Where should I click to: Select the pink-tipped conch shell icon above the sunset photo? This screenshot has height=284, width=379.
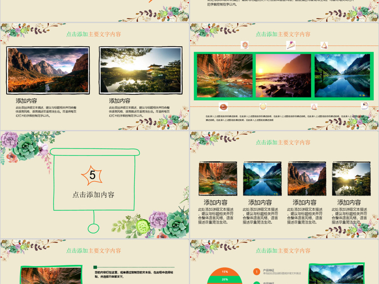pos(291,45)
